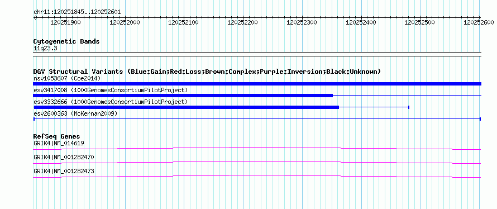497x209 pixels.
Task: Click ruler position 120252500
Action: [420, 22]
